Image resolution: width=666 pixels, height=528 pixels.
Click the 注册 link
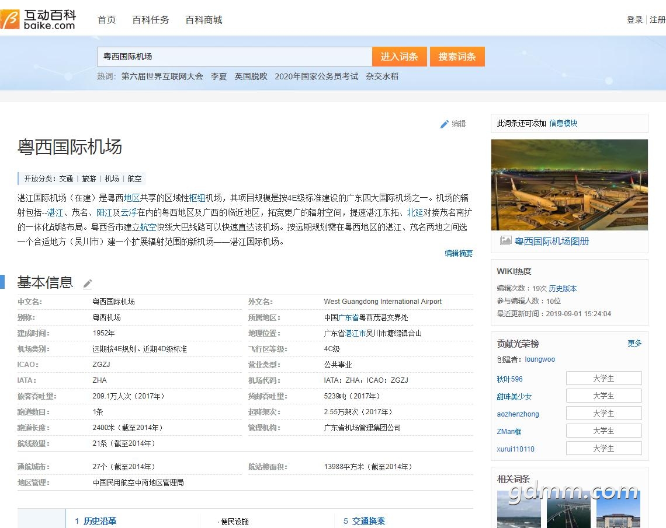coord(657,20)
